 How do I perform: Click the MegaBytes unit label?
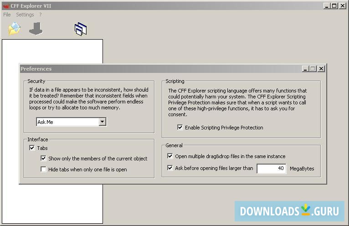302,169
